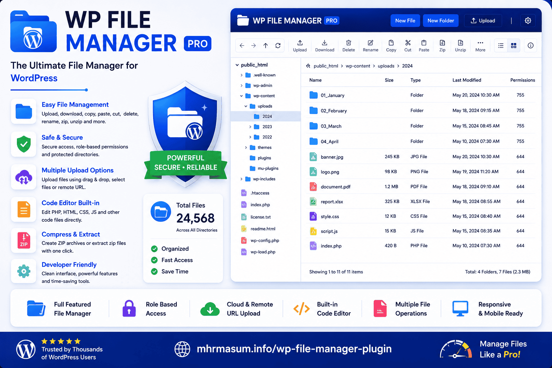Collapse the wp-content folder

pyautogui.click(x=241, y=96)
